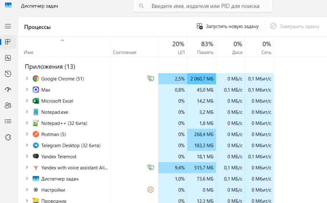
Task: Click the Завершить задачу button
Action: tap(295, 27)
